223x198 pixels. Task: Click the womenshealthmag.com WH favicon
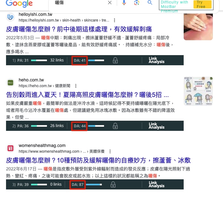pos(10,148)
